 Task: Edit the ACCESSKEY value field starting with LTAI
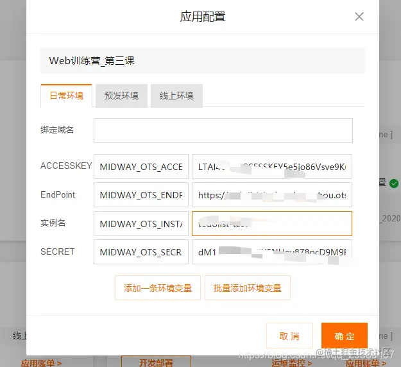coord(272,166)
